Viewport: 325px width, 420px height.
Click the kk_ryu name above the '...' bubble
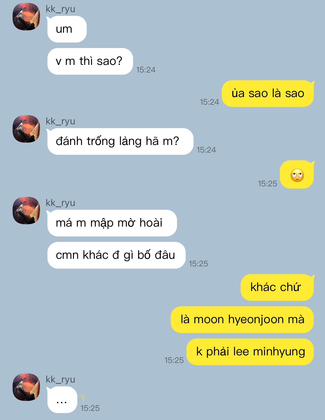(x=60, y=380)
